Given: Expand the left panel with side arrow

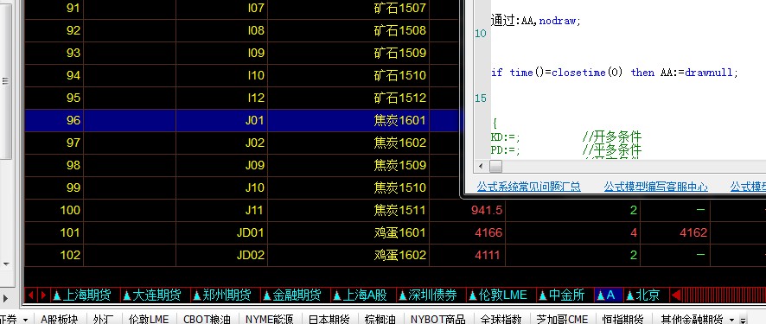Looking at the screenshot, I should (5, 298).
